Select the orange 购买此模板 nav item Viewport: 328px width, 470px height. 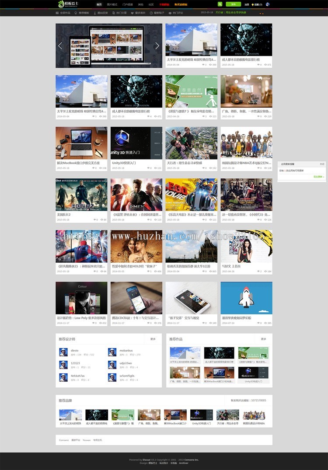(x=181, y=4)
